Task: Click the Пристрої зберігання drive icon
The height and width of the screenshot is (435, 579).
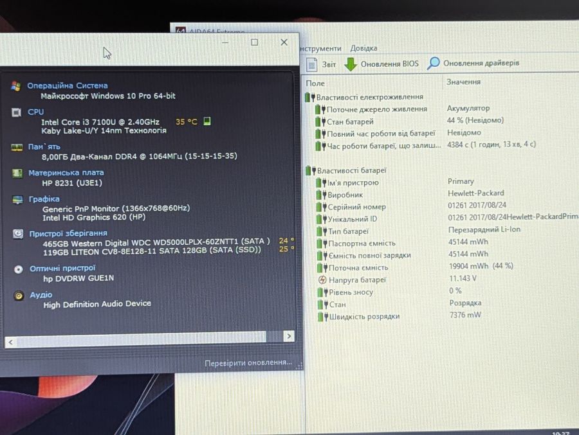Action: coord(18,234)
